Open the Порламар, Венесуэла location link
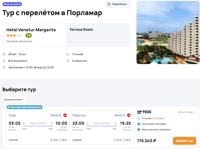 20,41
